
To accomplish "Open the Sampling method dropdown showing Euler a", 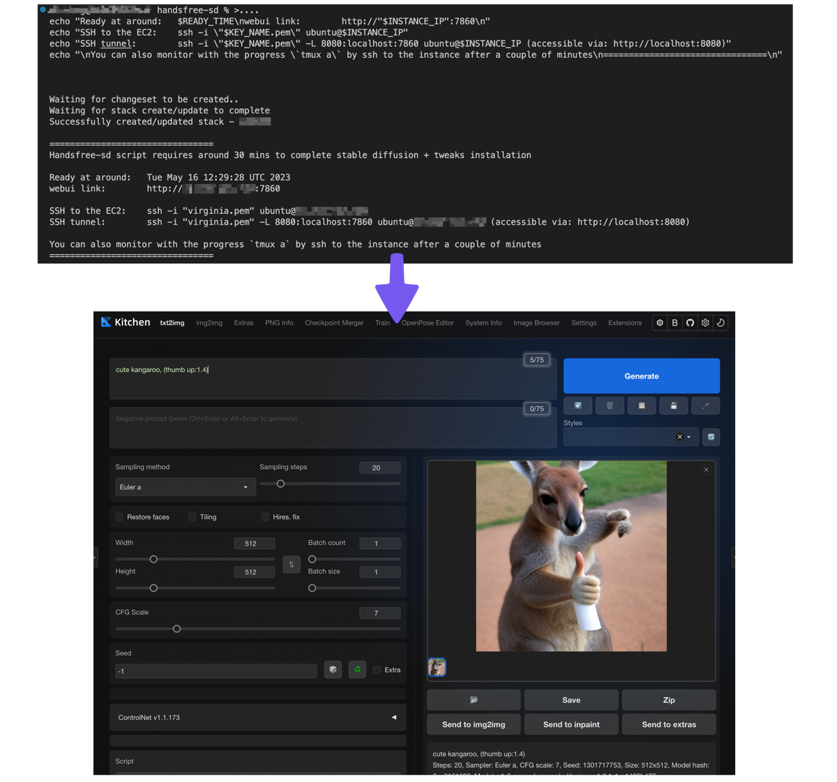I will (185, 486).
